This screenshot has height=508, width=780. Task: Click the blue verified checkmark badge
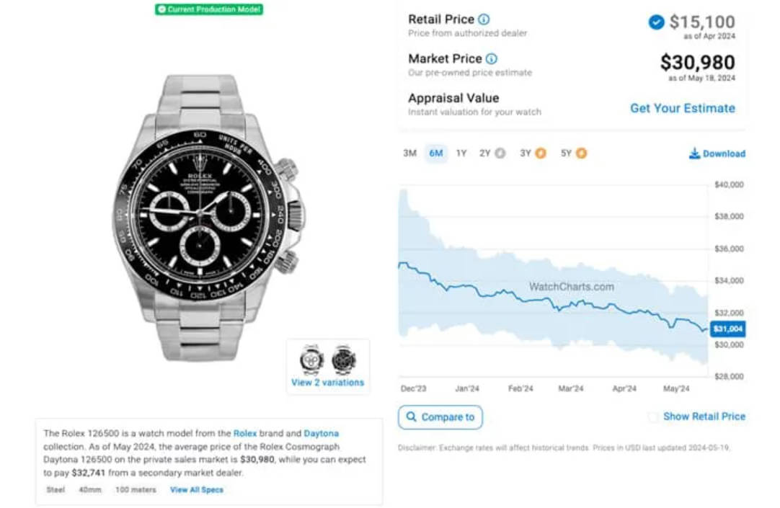click(x=656, y=22)
